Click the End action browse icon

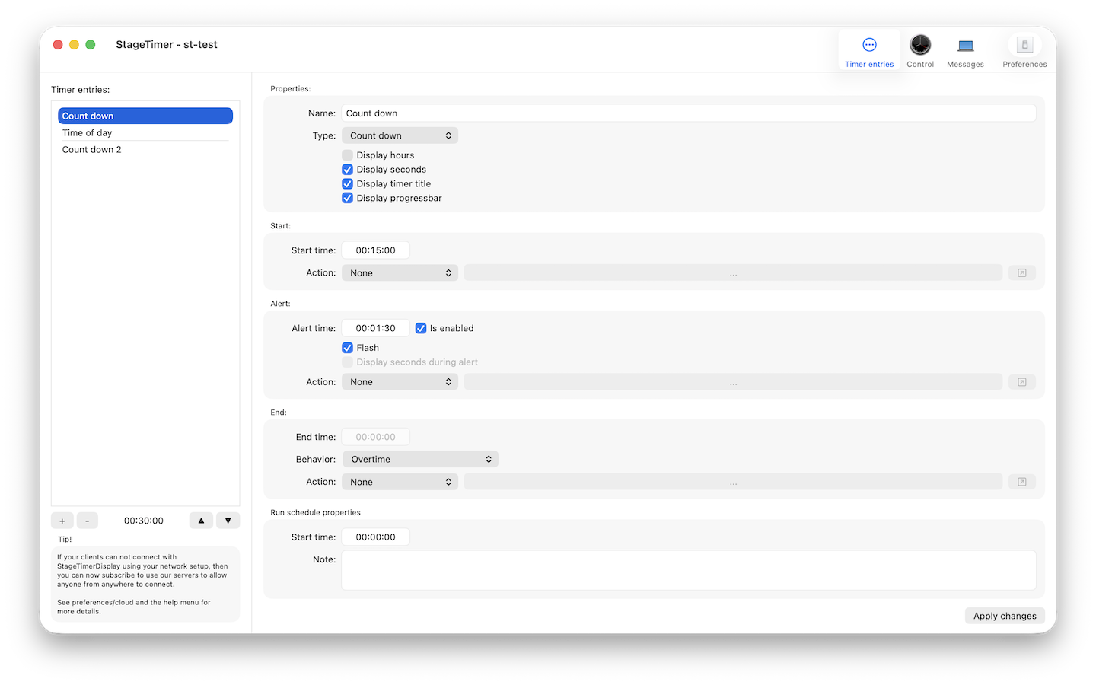1022,482
